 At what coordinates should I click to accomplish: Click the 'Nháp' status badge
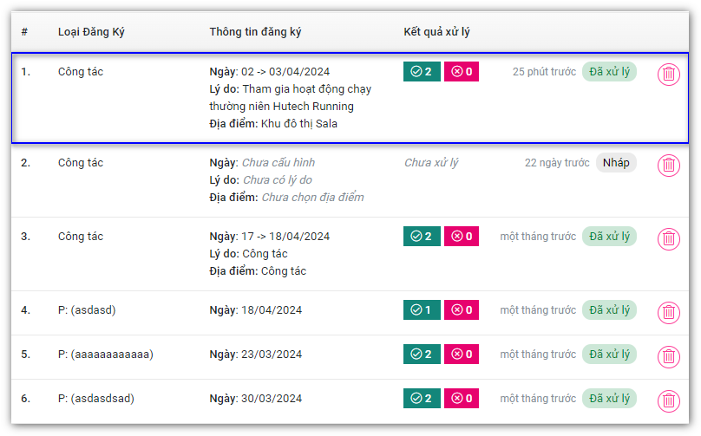(616, 163)
